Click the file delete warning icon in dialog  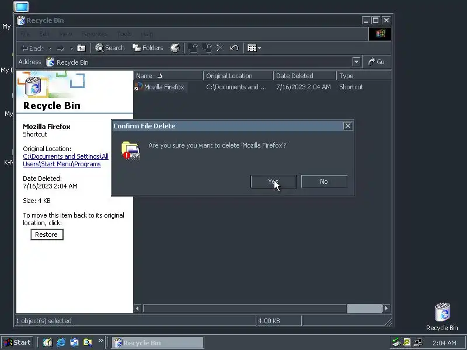click(x=131, y=150)
